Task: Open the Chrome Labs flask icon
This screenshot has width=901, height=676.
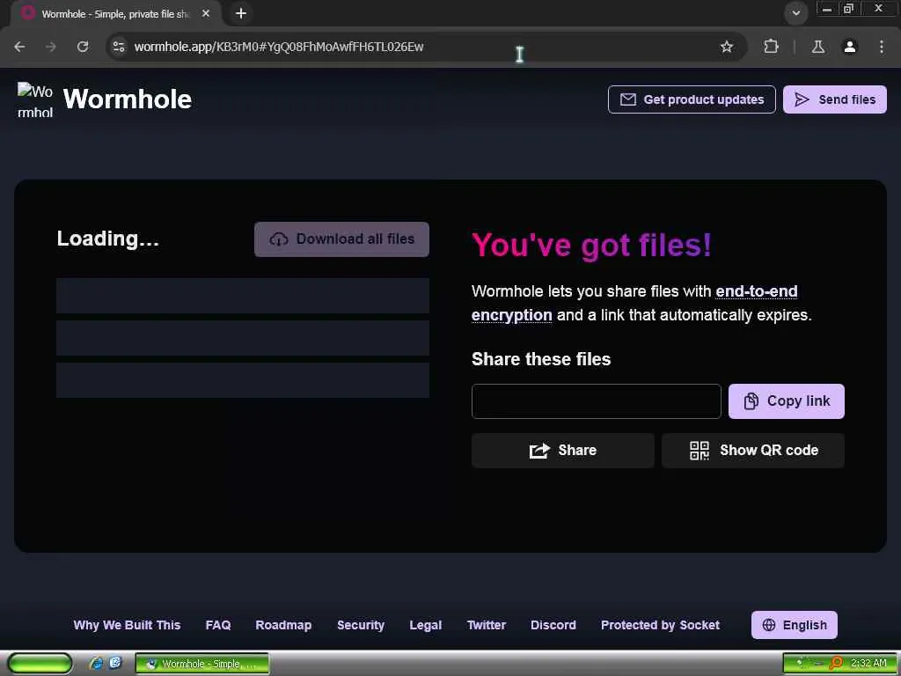Action: (817, 47)
